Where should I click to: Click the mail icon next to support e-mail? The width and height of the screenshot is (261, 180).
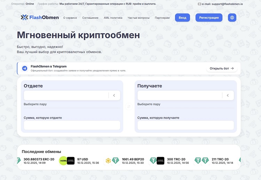(x=199, y=4)
